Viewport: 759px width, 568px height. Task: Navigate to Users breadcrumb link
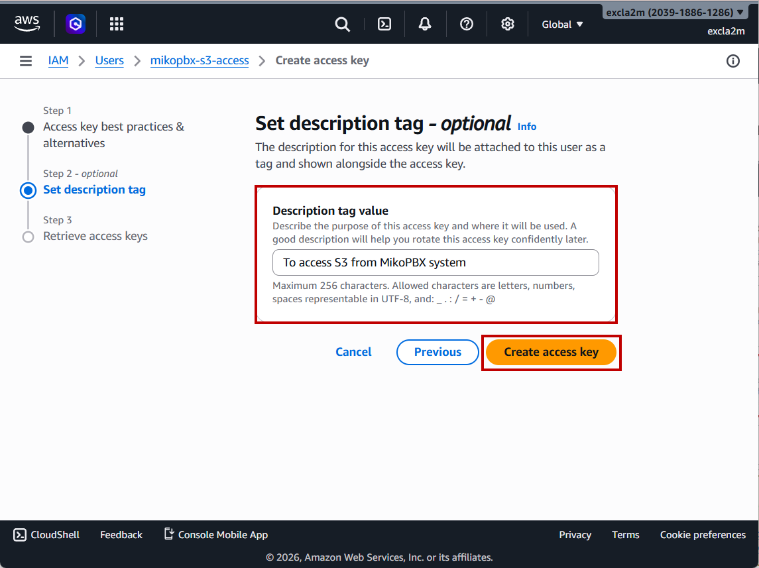click(x=109, y=60)
